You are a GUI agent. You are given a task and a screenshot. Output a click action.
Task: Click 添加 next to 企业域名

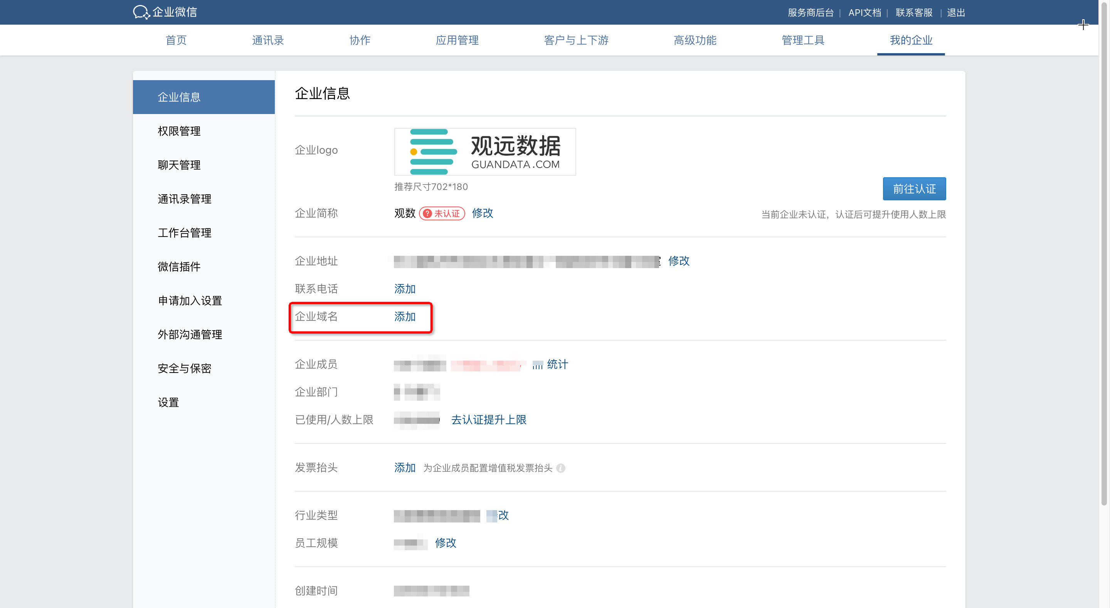(x=405, y=317)
